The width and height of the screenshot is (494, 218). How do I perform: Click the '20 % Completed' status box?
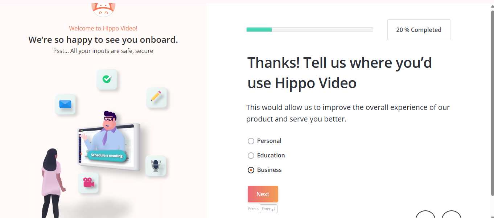pos(419,30)
